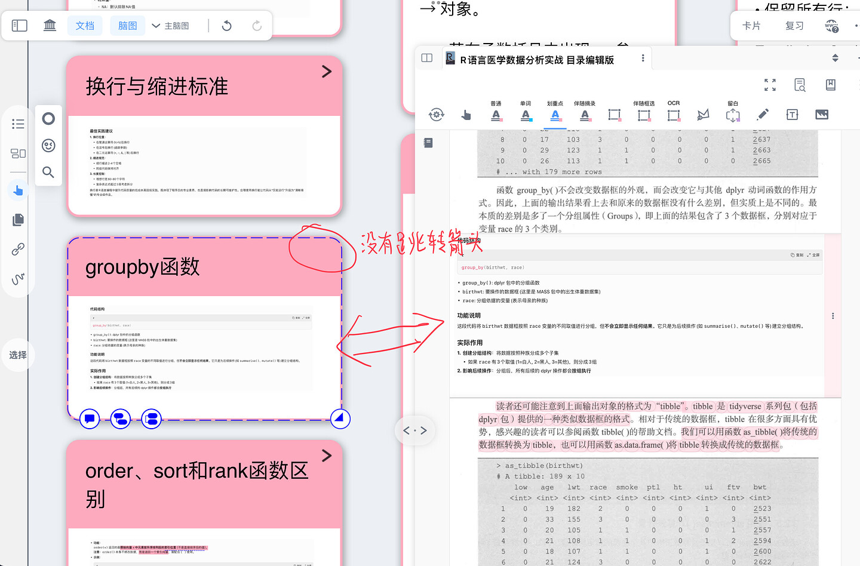Viewport: 860px width, 566px height.
Task: Open the 复习 tab
Action: 794,26
